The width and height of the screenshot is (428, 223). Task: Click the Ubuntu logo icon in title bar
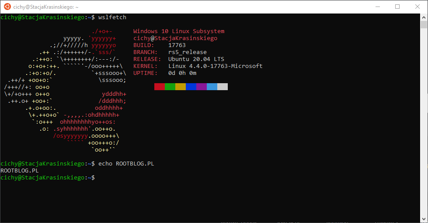click(7, 7)
